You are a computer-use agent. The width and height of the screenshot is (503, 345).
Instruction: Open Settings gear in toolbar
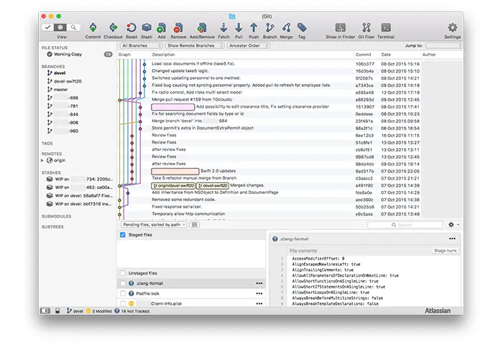tap(452, 28)
